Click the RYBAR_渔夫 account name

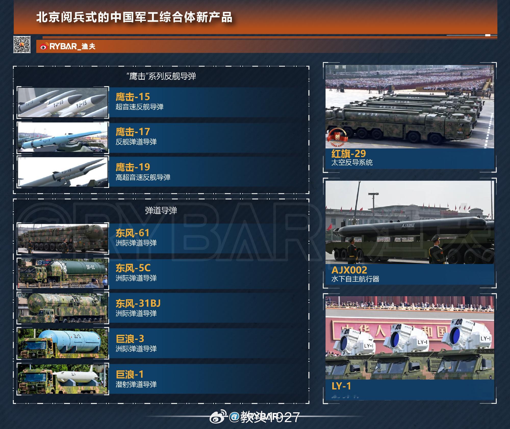pyautogui.click(x=72, y=46)
